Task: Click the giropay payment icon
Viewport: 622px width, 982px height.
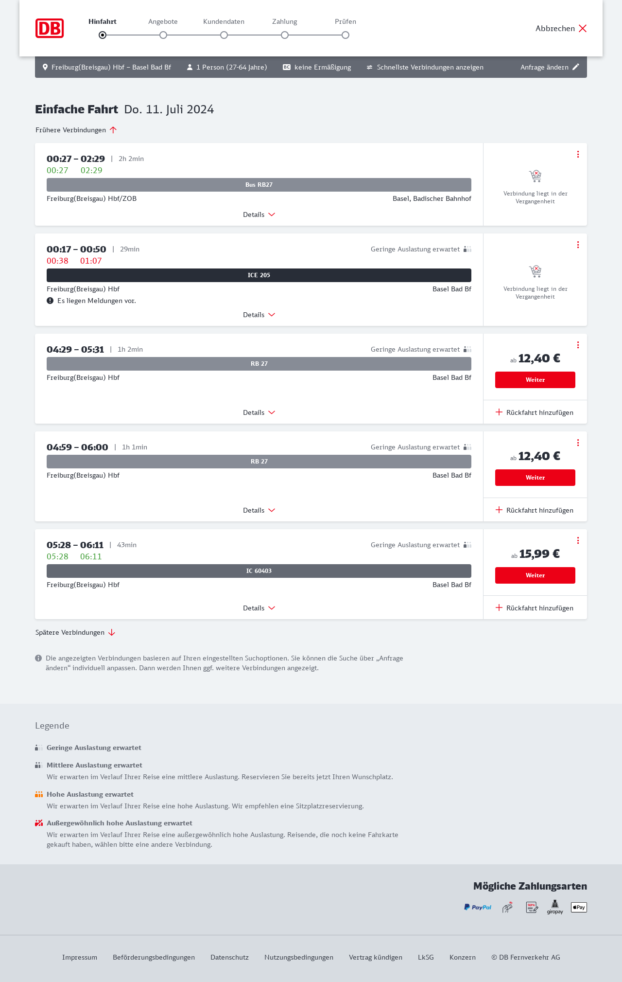Action: (x=555, y=907)
